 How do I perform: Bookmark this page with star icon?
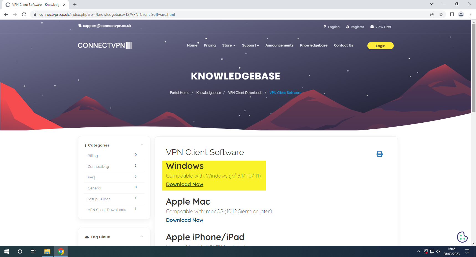coord(441,14)
